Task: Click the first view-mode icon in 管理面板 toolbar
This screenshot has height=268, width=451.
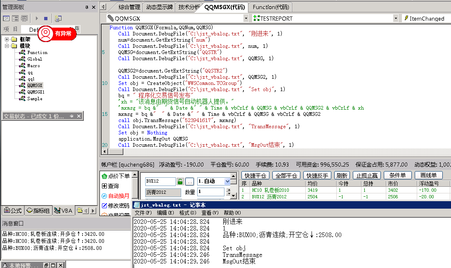Action: (x=6, y=19)
